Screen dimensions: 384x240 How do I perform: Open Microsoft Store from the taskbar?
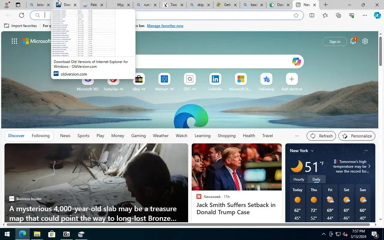tap(52, 234)
